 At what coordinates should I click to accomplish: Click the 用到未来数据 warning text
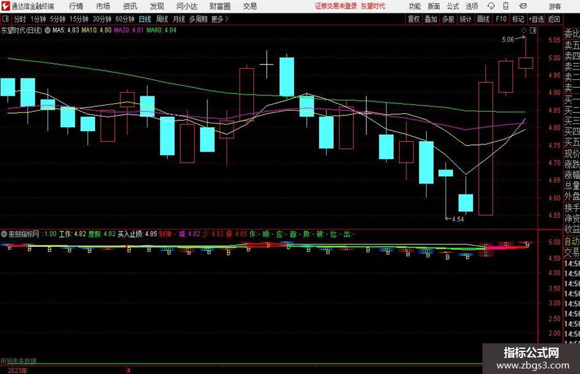tap(18, 361)
